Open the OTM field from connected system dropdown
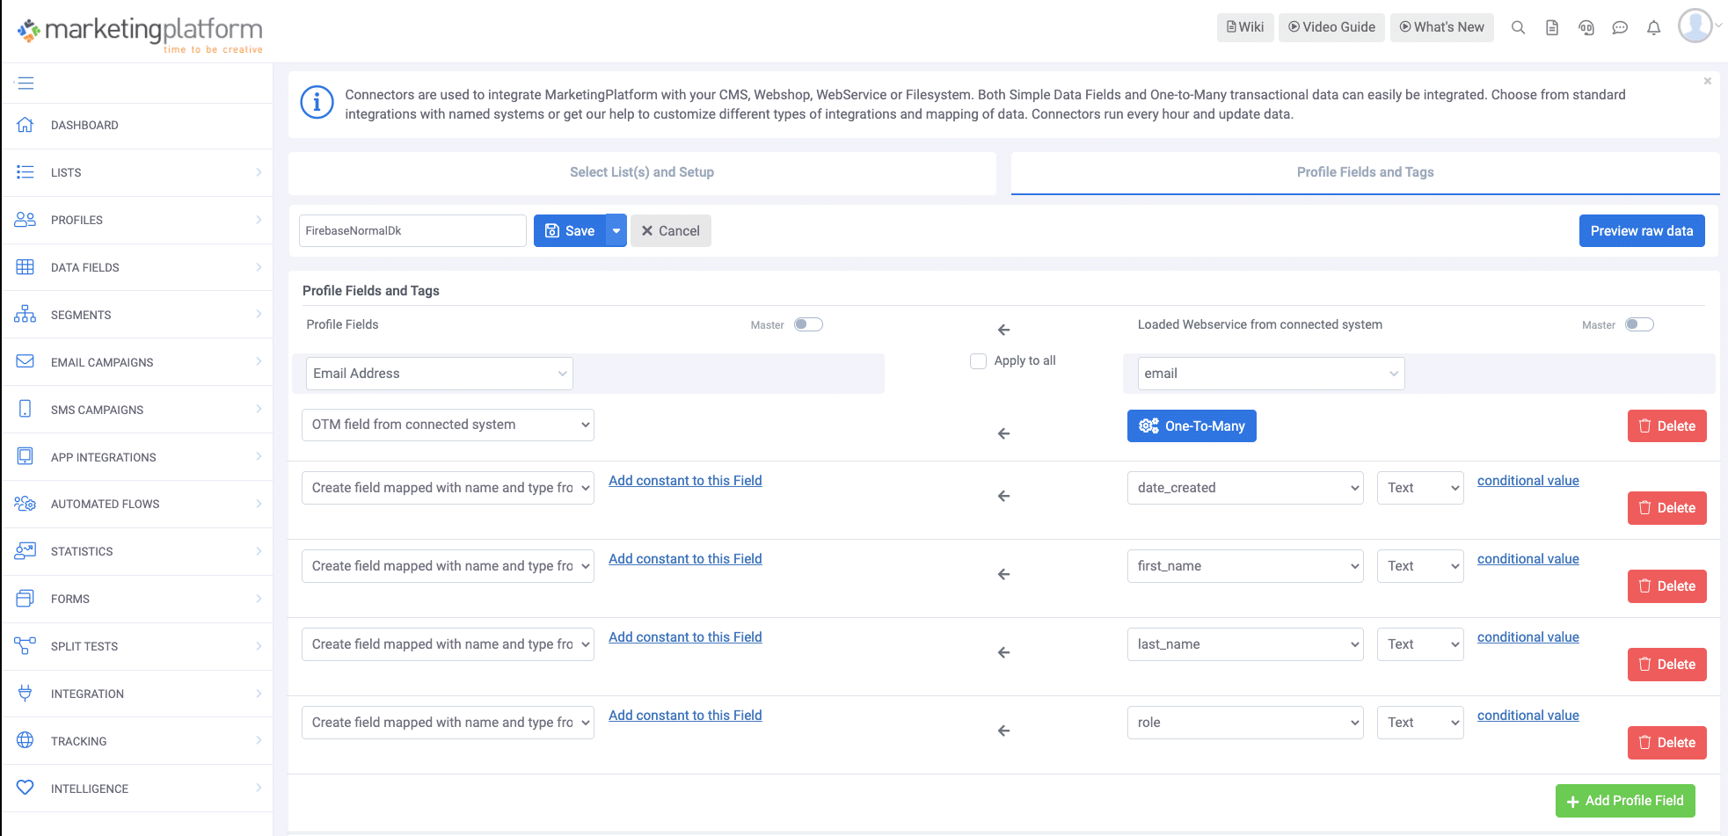 tap(448, 425)
